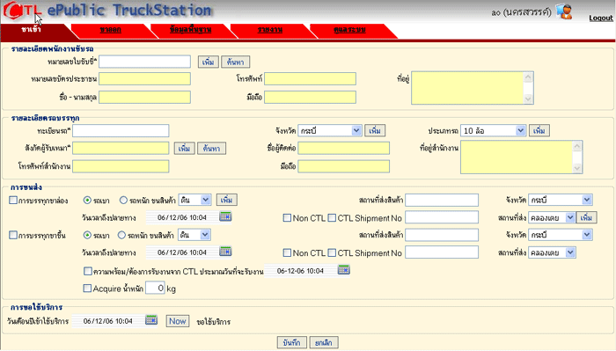Viewport: 616px width, 351px height.
Task: Focus the Acquire weight kg field
Action: pyautogui.click(x=155, y=288)
